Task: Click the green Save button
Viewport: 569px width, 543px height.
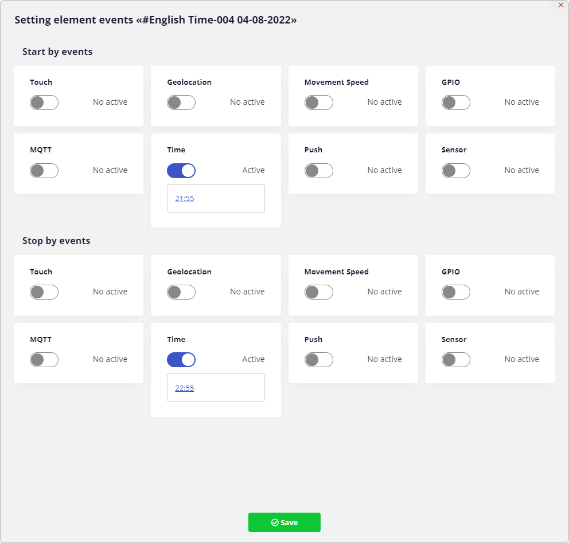Action: point(284,522)
